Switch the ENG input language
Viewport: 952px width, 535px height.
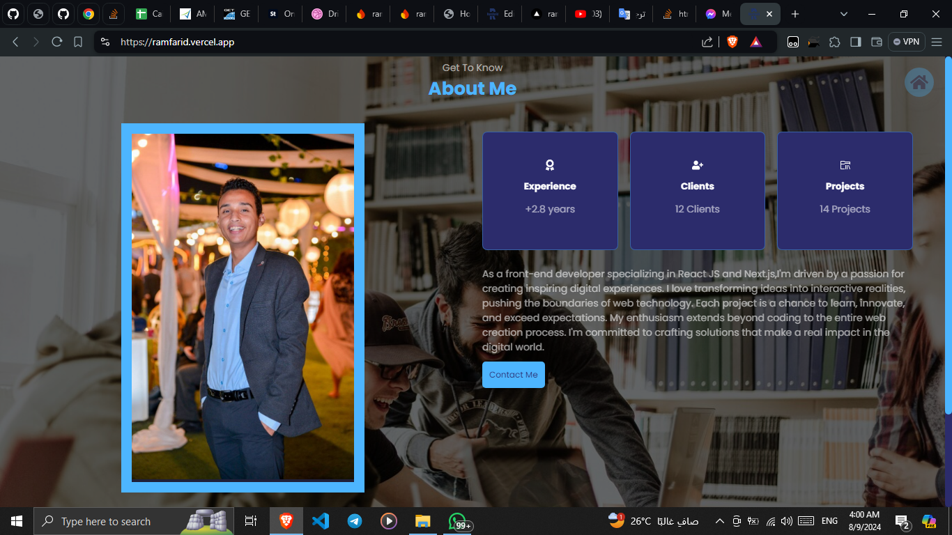[x=829, y=521]
